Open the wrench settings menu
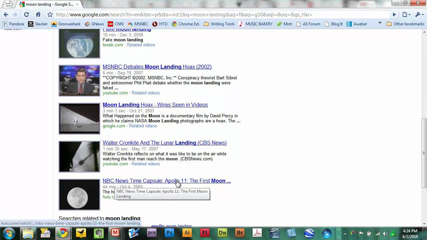Screen dimensions: 427x240 coord(419,15)
